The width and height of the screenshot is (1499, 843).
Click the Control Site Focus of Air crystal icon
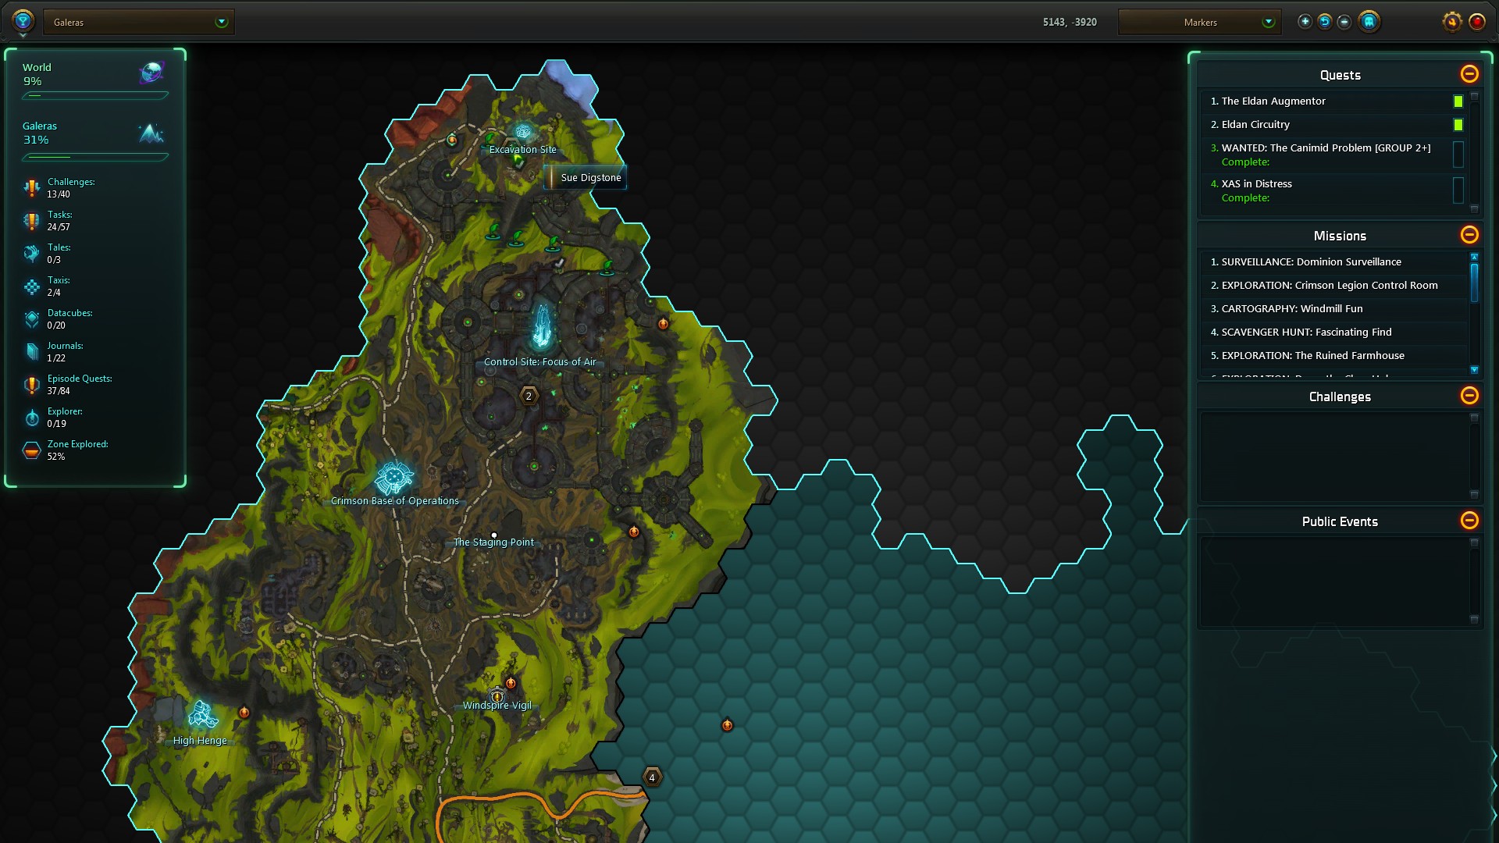[x=542, y=326]
